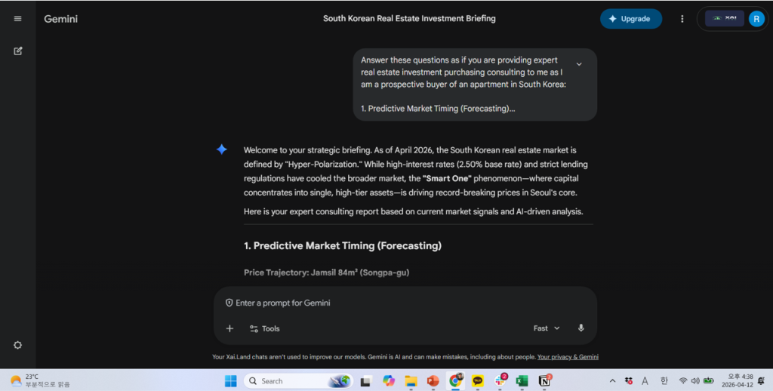Open the account avatar labeled R
The height and width of the screenshot is (391, 773).
click(x=756, y=19)
